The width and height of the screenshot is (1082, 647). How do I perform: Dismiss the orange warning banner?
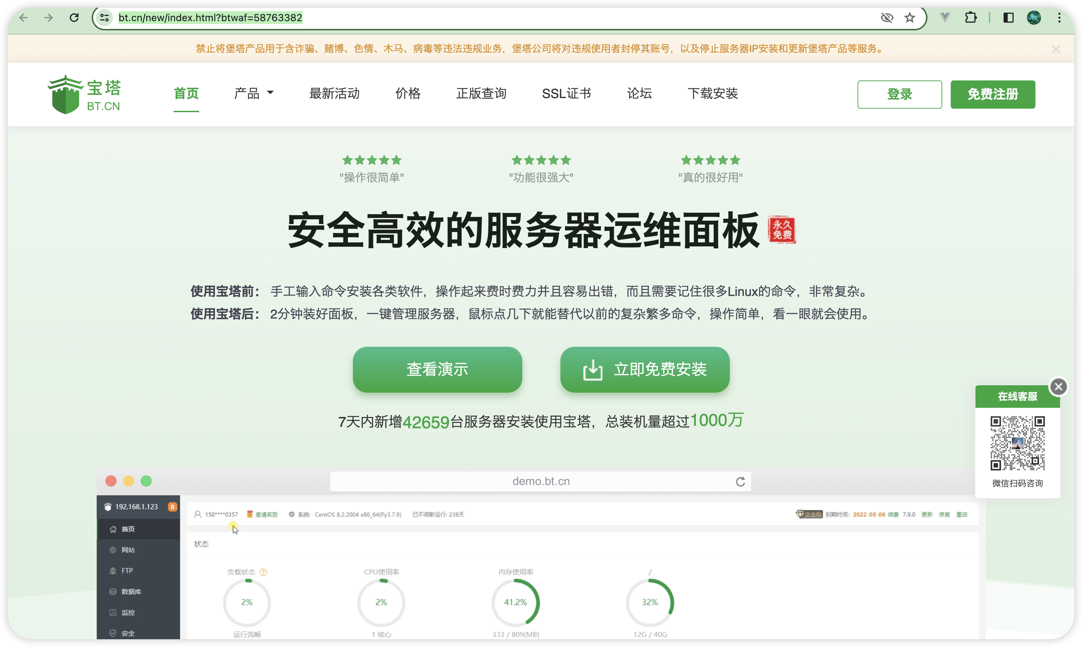tap(1056, 49)
